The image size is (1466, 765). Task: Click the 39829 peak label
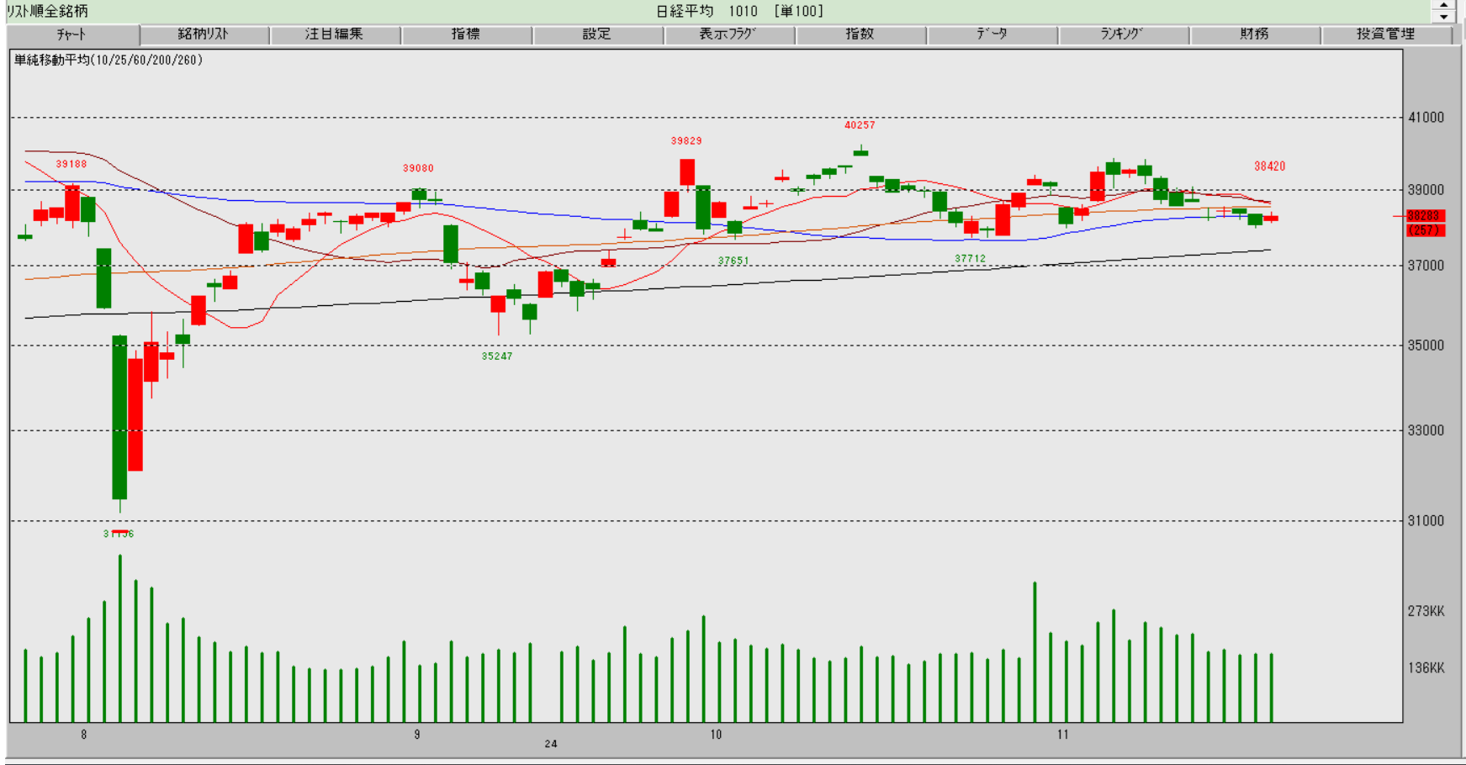pos(686,141)
